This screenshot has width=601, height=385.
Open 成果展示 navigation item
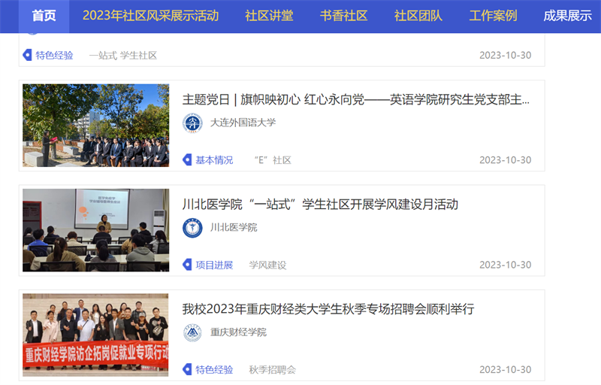click(568, 16)
